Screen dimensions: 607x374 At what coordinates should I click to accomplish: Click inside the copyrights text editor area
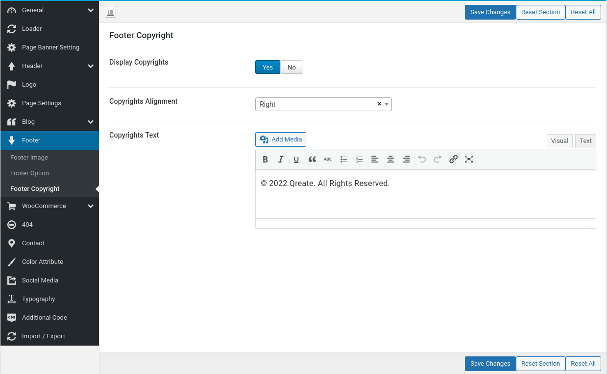coord(425,194)
